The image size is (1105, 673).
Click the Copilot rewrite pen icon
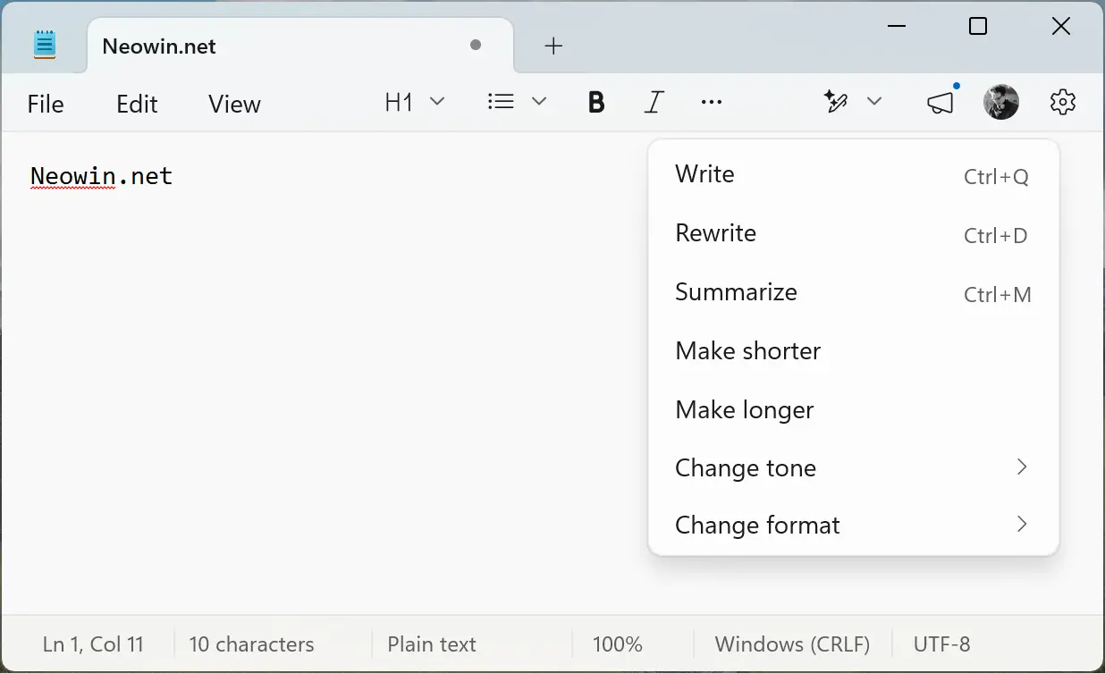tap(835, 102)
